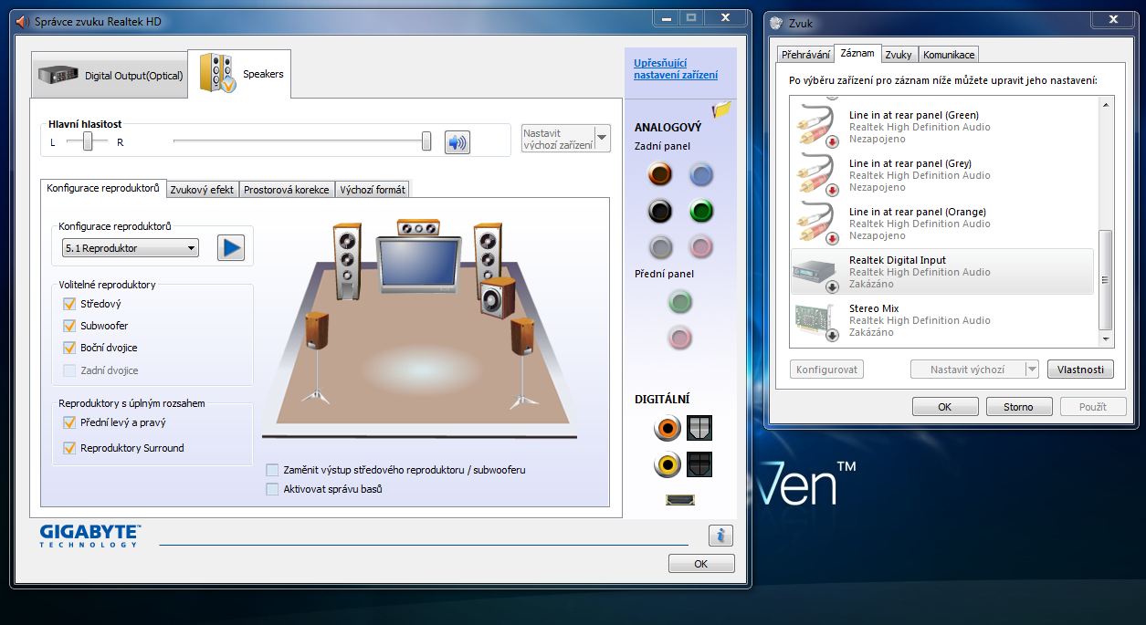
Task: Click the upper digital coaxial connector icon
Action: [668, 428]
